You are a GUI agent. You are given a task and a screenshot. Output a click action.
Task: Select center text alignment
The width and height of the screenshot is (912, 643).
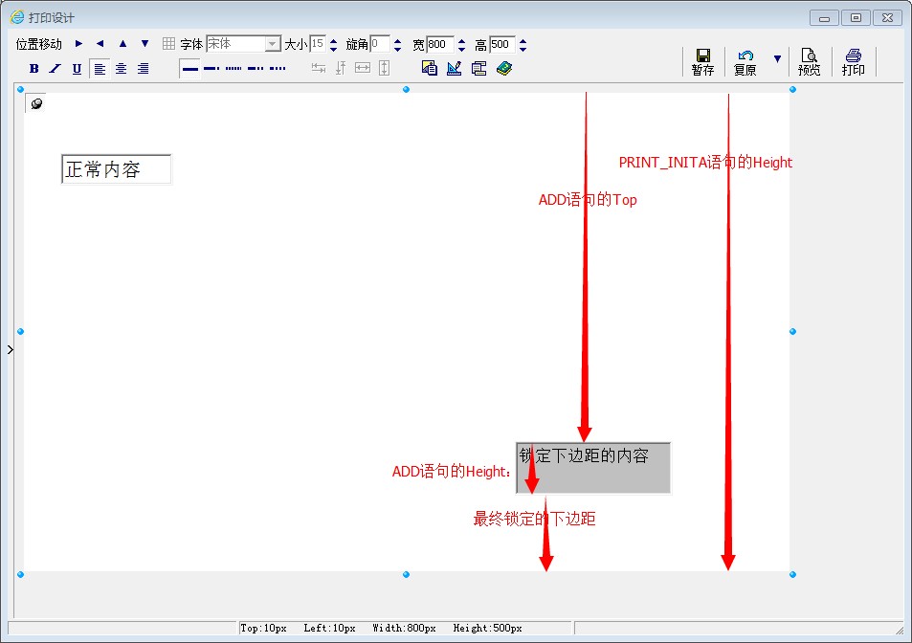pyautogui.click(x=122, y=69)
